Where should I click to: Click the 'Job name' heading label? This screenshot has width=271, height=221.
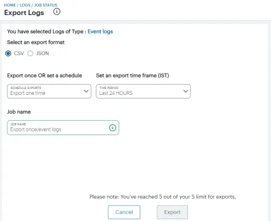[x=19, y=112]
